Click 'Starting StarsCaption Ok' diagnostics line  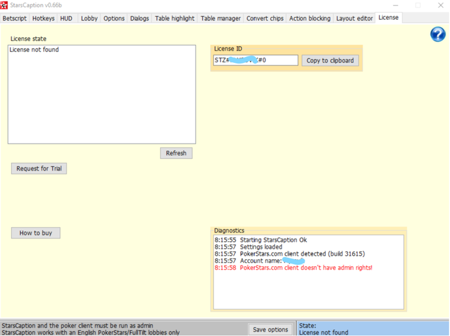point(260,240)
